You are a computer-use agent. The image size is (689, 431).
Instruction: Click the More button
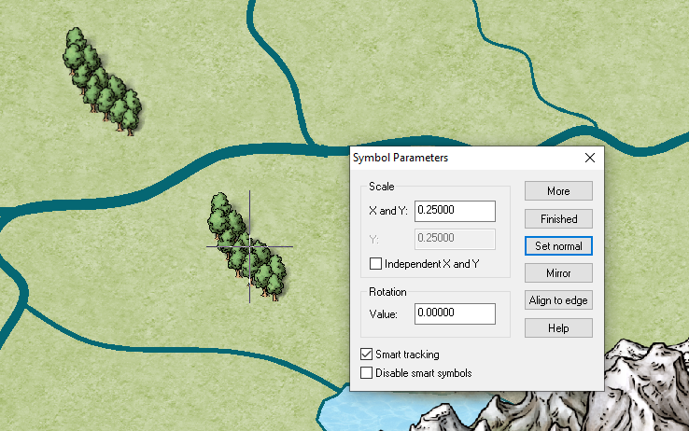pyautogui.click(x=558, y=190)
